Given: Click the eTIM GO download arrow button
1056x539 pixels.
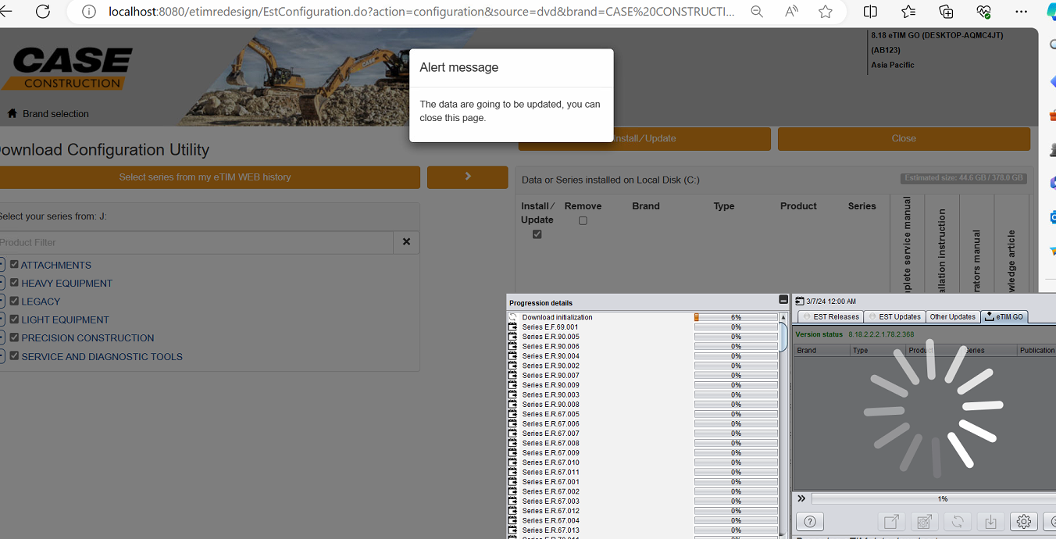Looking at the screenshot, I should tap(990, 522).
